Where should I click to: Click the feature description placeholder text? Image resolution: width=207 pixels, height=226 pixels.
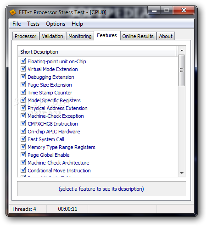pyautogui.click(x=101, y=189)
